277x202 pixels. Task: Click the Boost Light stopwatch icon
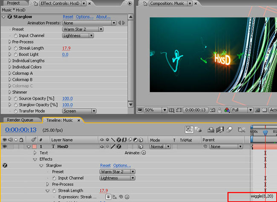(16, 55)
